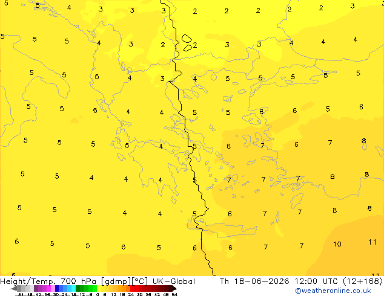Pick the cyan legend swatch

coord(74,288)
